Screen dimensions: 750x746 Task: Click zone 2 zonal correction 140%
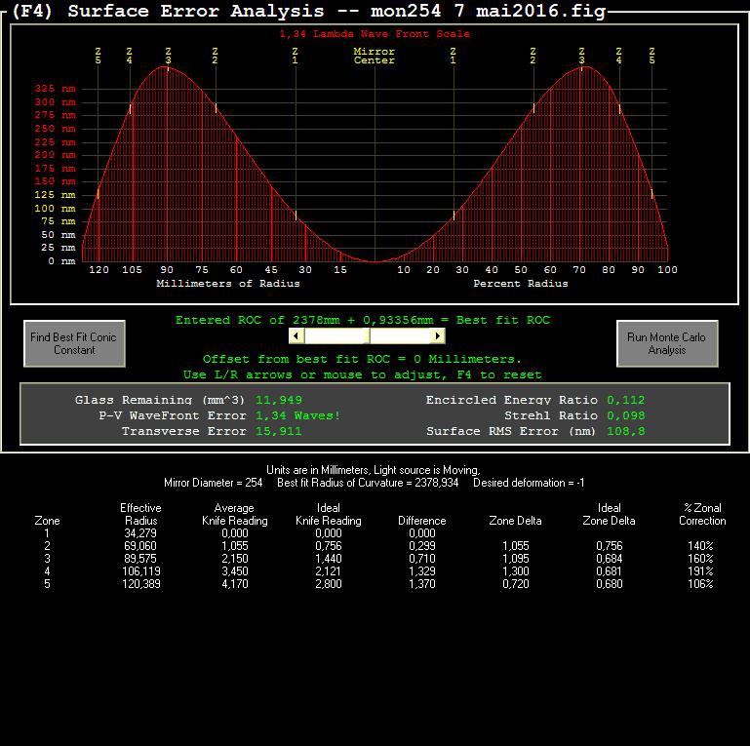(x=700, y=546)
